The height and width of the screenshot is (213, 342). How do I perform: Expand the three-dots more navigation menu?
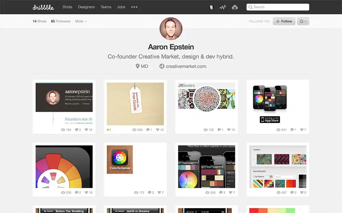pos(134,7)
